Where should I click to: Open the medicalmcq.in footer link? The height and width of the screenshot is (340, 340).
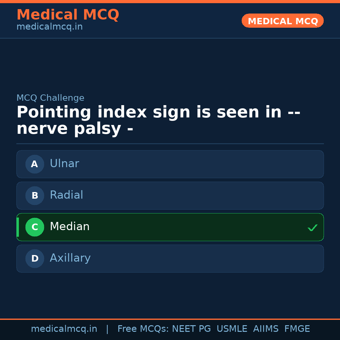(x=64, y=328)
